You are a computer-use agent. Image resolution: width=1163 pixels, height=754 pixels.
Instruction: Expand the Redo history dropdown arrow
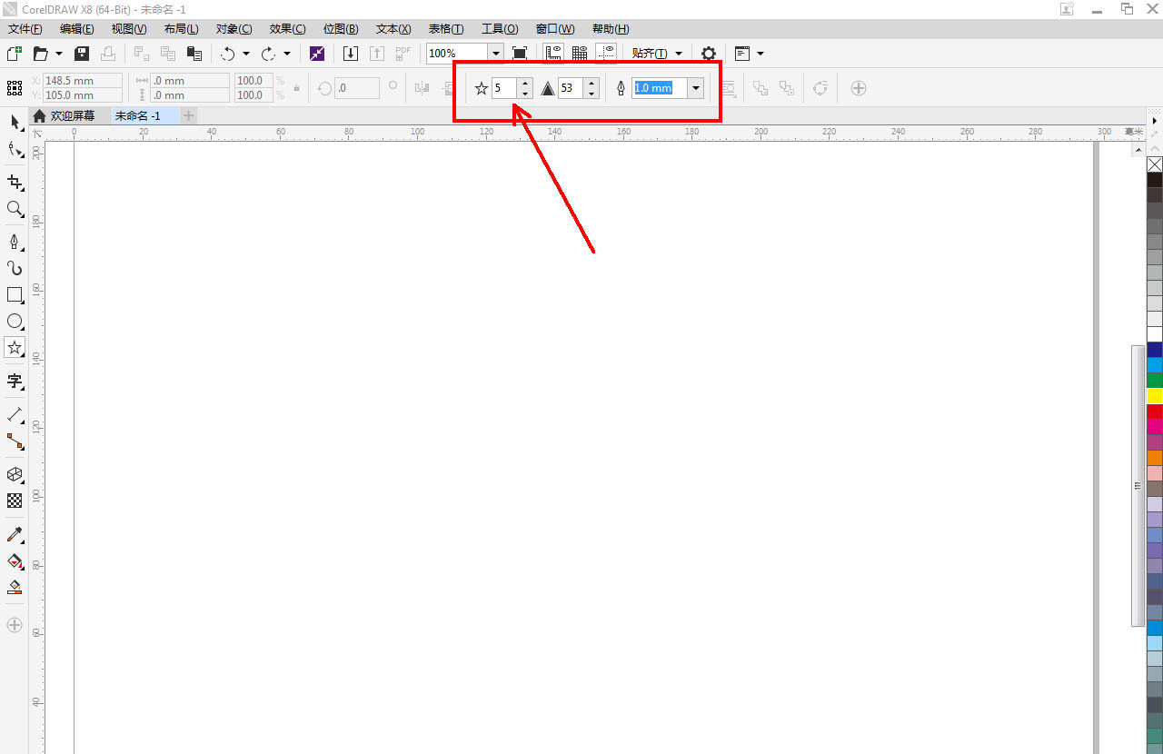pos(287,54)
